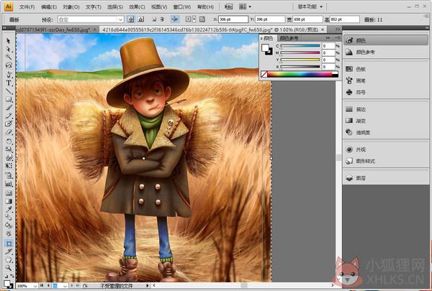The width and height of the screenshot is (432, 291).
Task: Select the Selection (black arrow) tool
Action: (9, 41)
